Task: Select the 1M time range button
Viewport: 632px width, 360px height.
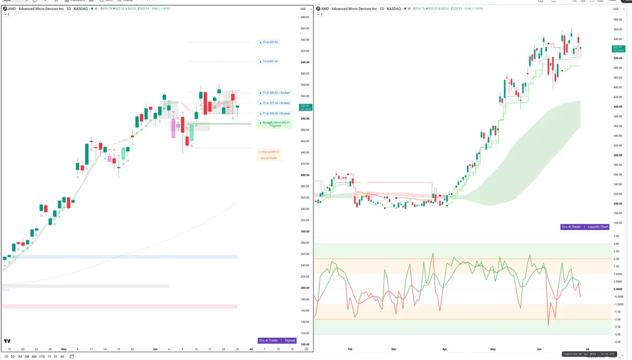Action: pos(19,356)
